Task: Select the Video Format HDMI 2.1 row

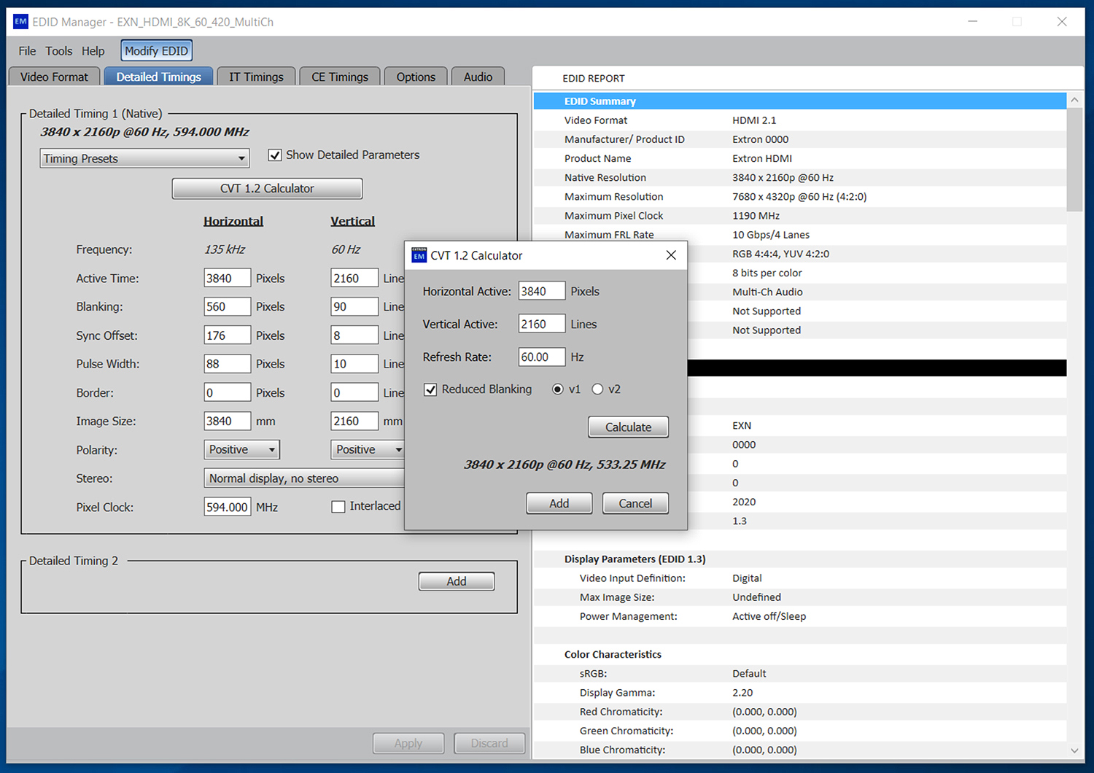Action: click(x=800, y=120)
